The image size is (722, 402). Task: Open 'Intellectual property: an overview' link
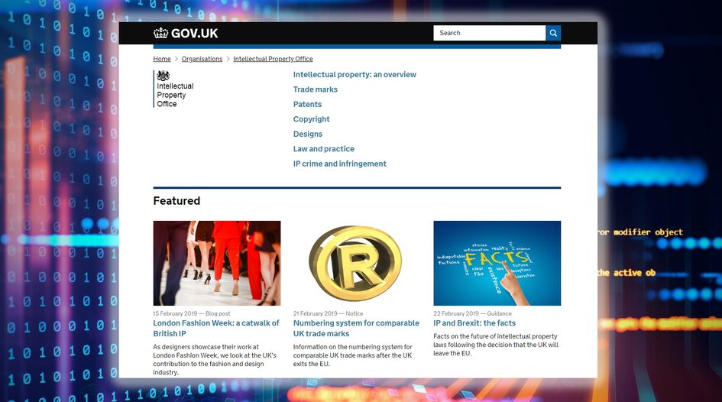(355, 75)
